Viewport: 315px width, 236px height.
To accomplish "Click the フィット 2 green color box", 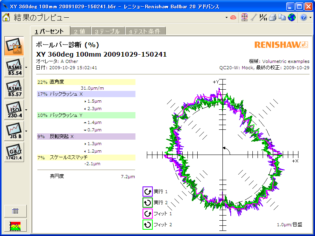I will pos(148,225).
